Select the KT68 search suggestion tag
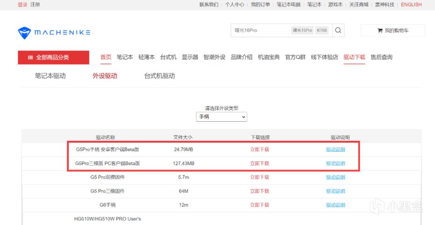The width and height of the screenshot is (435, 225). pos(322,30)
